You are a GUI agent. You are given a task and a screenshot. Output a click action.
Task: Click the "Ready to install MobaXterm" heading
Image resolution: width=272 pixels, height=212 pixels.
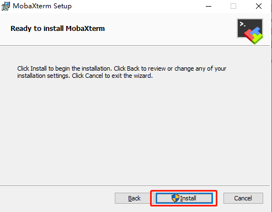pyautogui.click(x=57, y=29)
